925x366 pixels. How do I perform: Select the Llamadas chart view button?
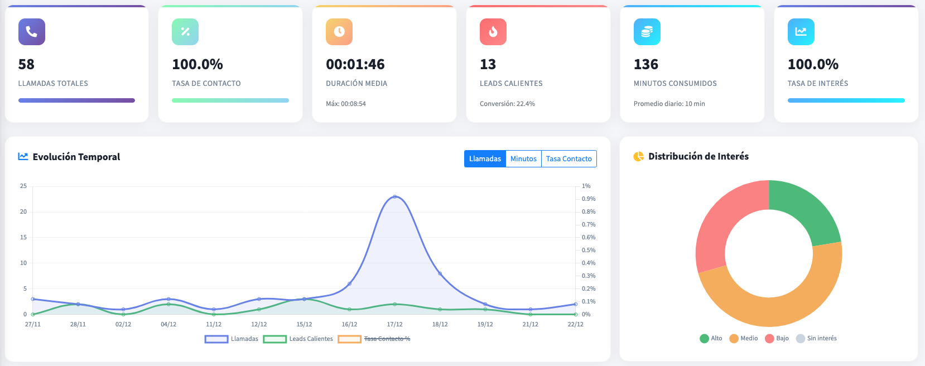(x=485, y=159)
